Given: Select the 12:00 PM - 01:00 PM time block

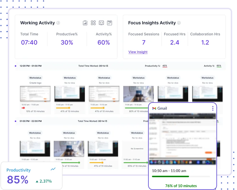Looking at the screenshot, I should tap(31, 66).
